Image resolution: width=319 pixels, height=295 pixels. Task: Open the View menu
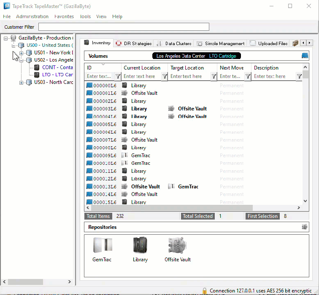[101, 16]
